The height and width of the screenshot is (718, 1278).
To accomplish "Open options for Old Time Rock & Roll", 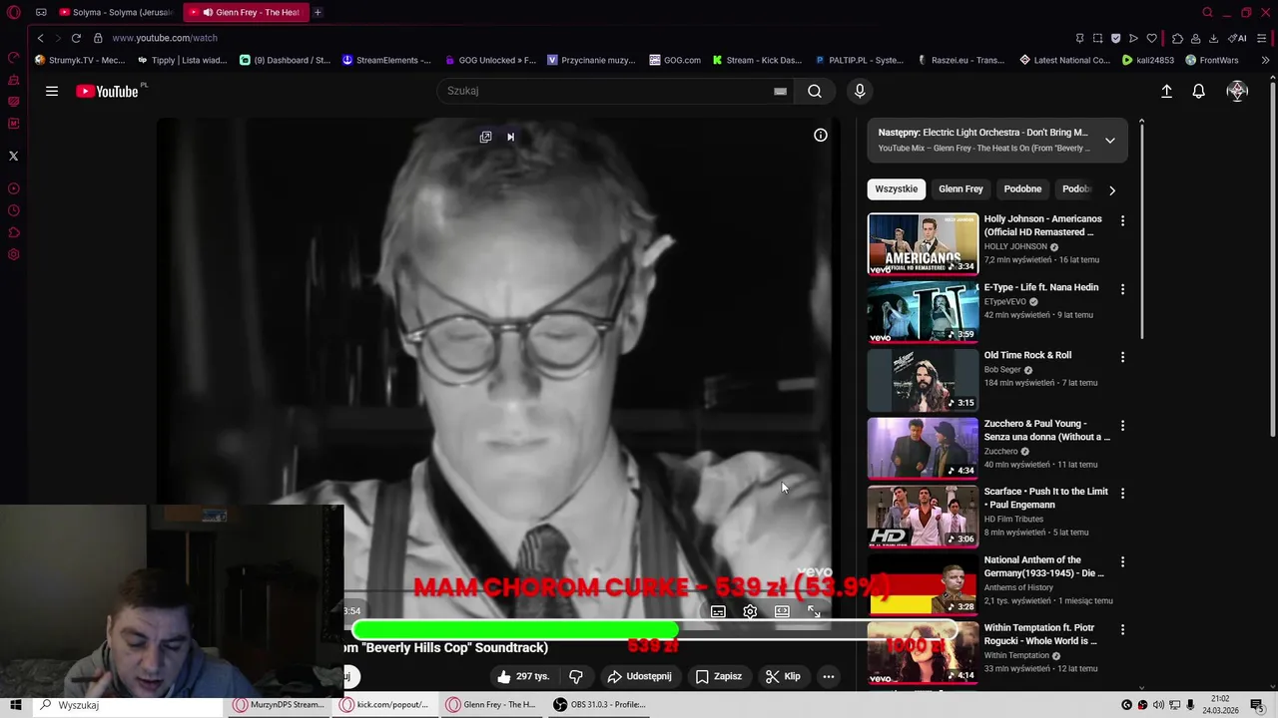I will point(1122,357).
